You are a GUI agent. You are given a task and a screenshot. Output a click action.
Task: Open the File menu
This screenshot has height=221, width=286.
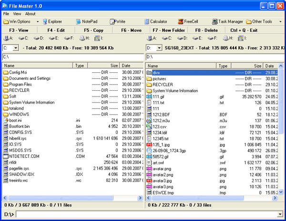(6, 14)
